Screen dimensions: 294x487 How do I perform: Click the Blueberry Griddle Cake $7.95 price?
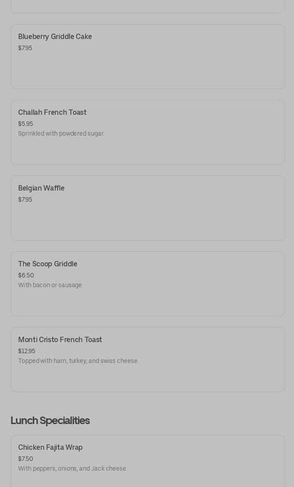tap(25, 48)
